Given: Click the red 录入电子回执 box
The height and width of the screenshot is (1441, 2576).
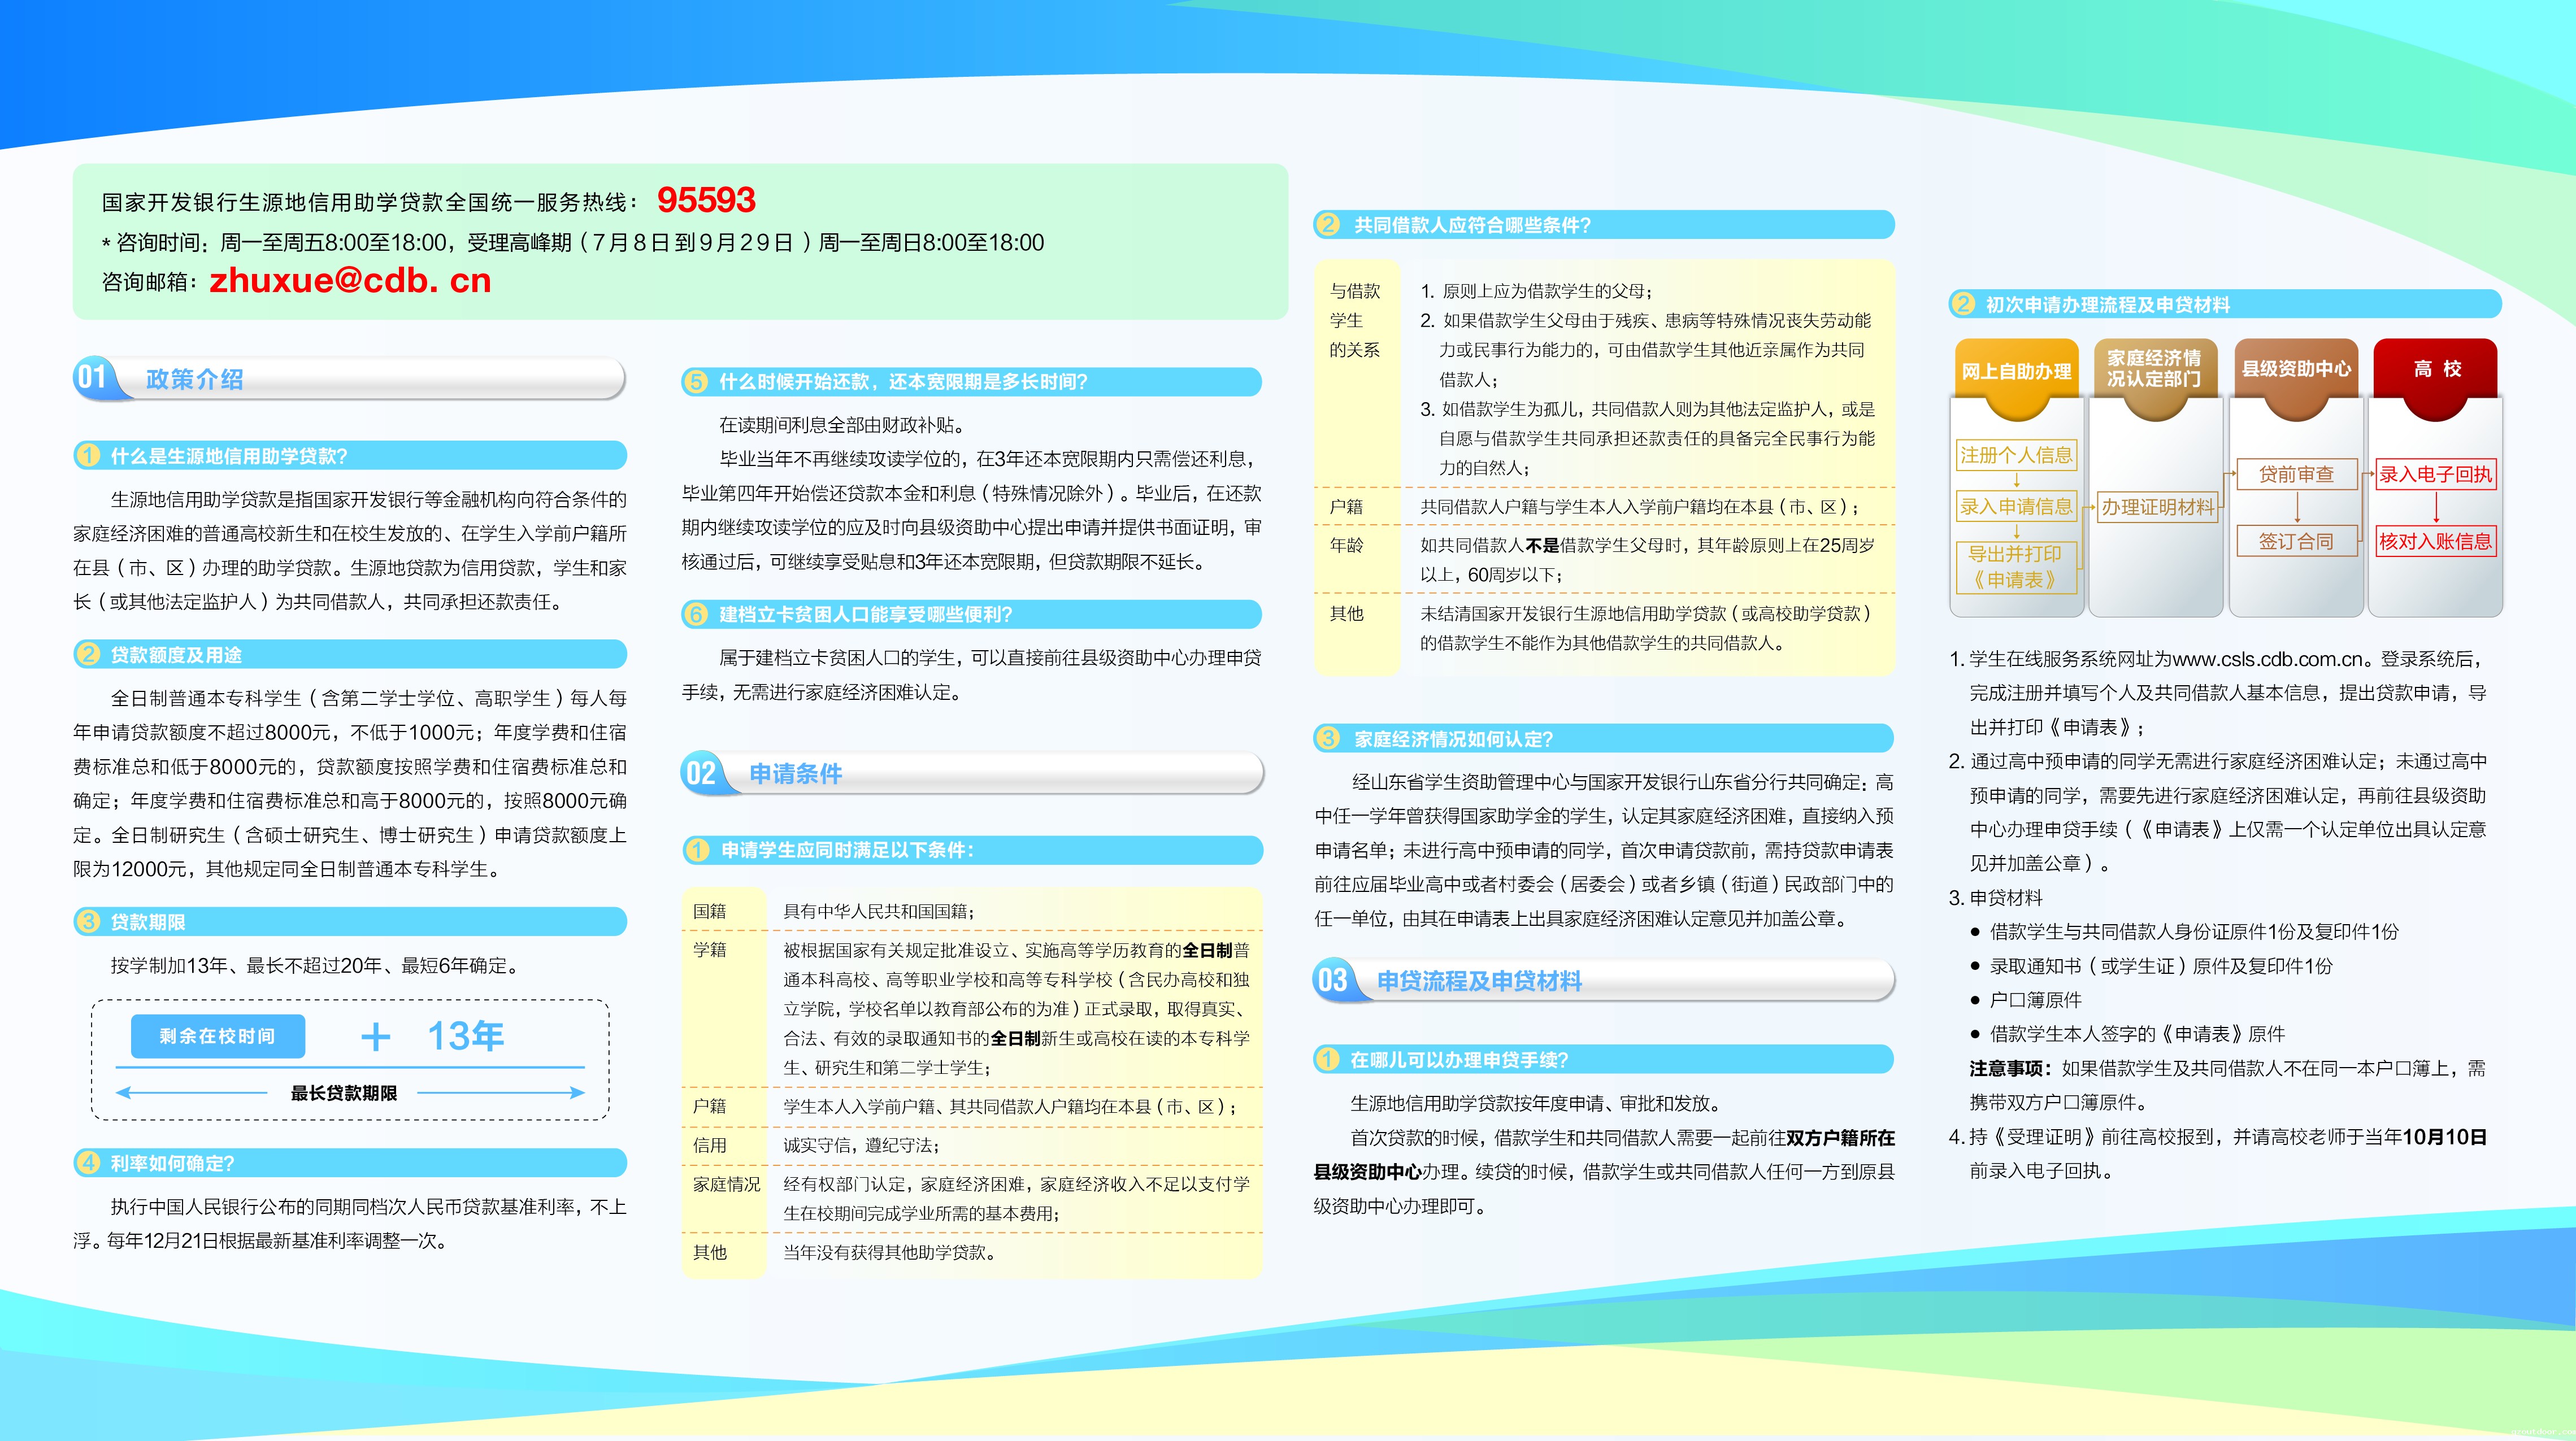Looking at the screenshot, I should point(2435,474).
